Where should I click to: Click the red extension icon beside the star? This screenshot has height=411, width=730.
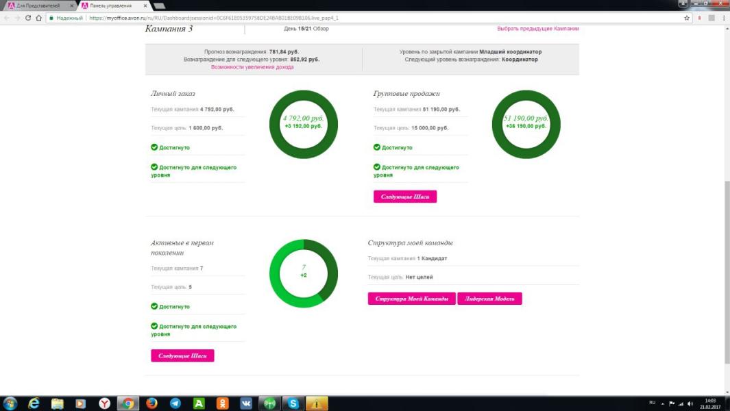(x=699, y=18)
